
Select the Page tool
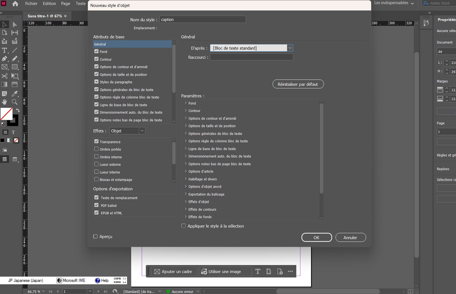(x=5, y=33)
